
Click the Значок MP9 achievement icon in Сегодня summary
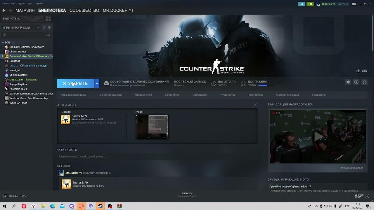point(65,120)
